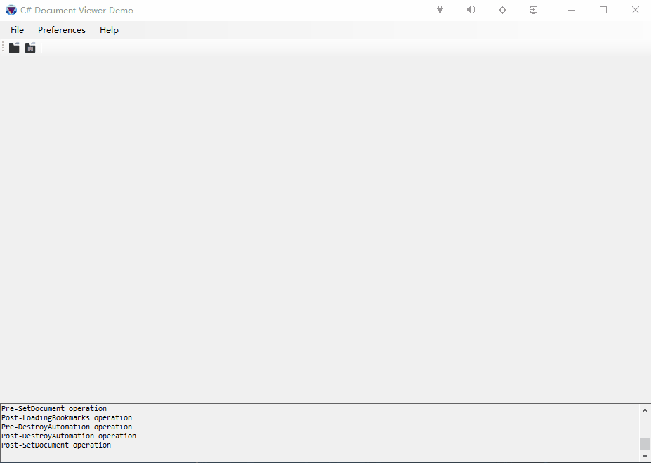Screen dimensions: 651x463
Task: Click the scrollbar down arrow
Action: 644,456
